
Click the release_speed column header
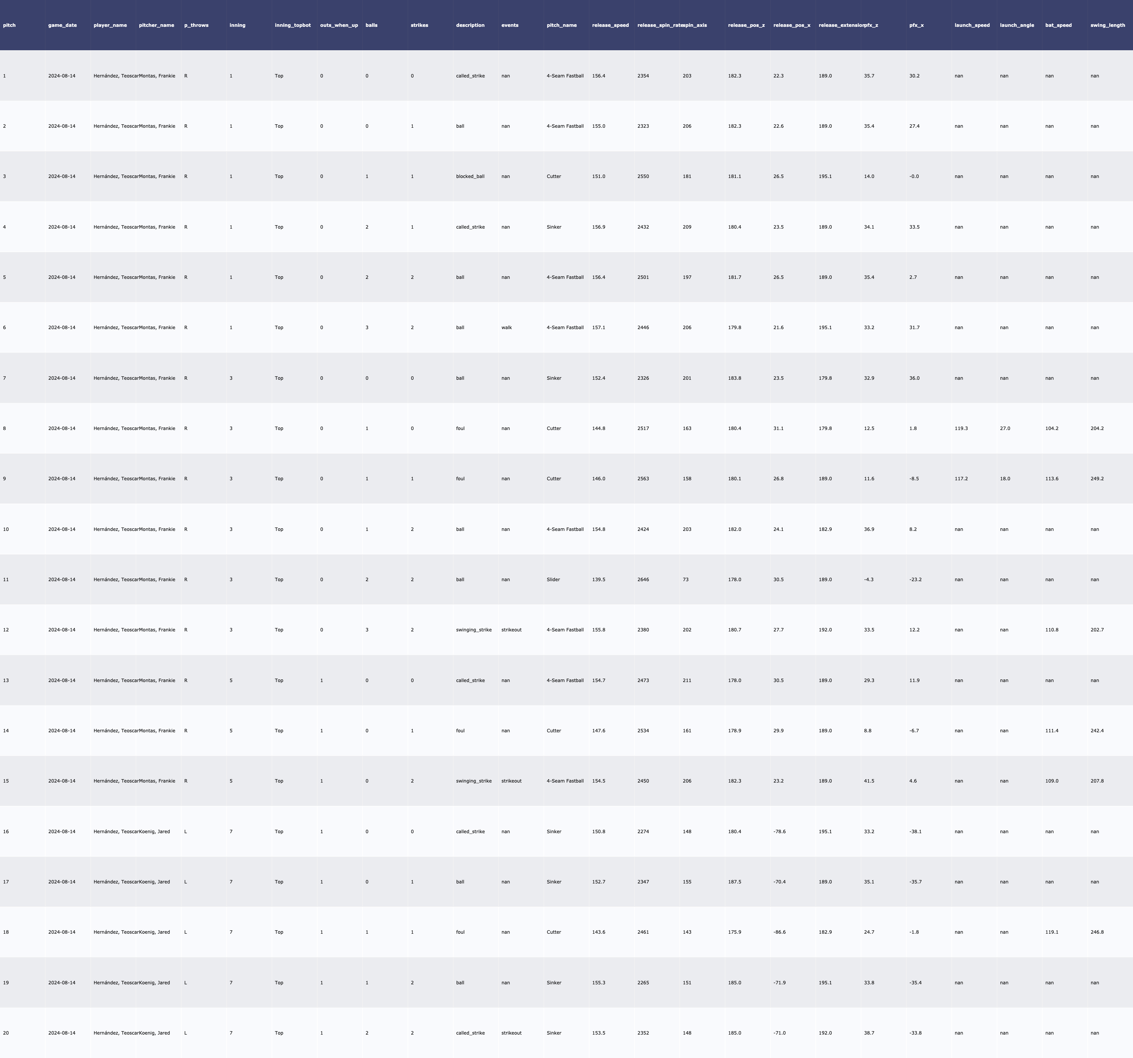(610, 25)
